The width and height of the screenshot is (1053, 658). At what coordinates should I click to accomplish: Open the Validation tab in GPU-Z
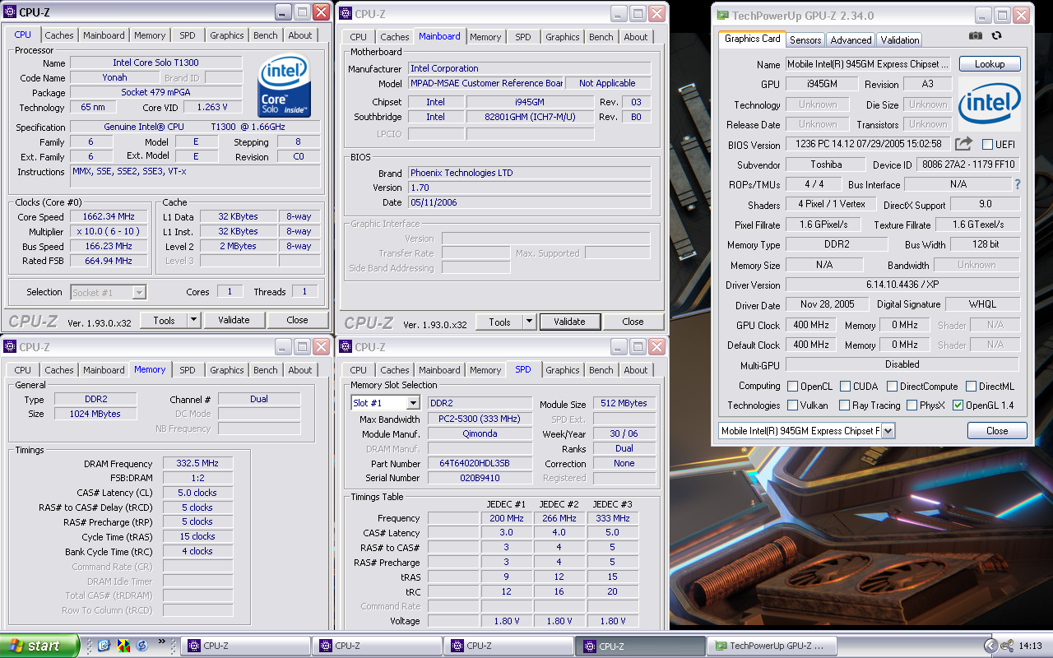tap(900, 39)
